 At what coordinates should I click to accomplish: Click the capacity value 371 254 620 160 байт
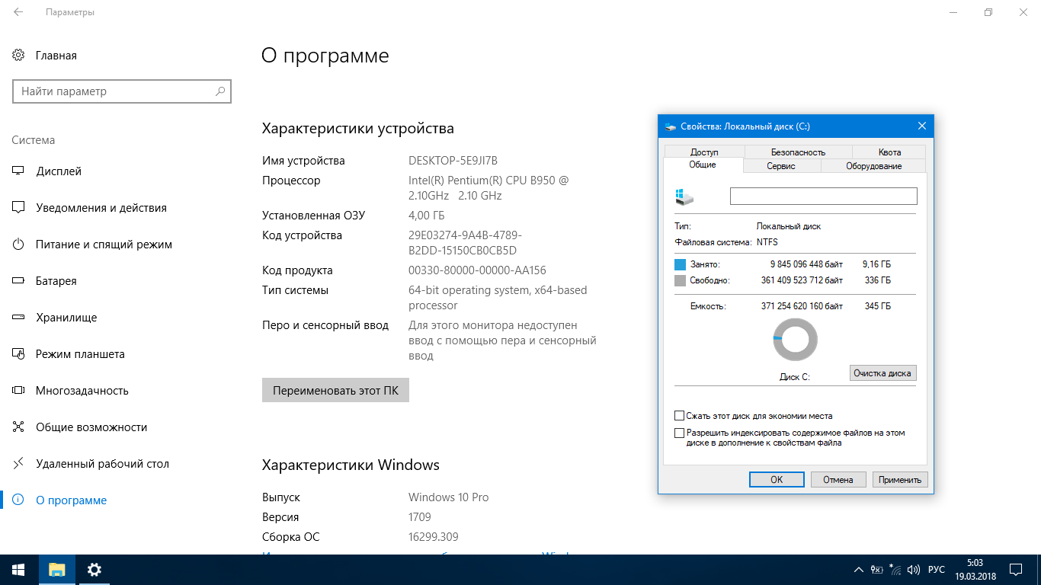pos(802,306)
